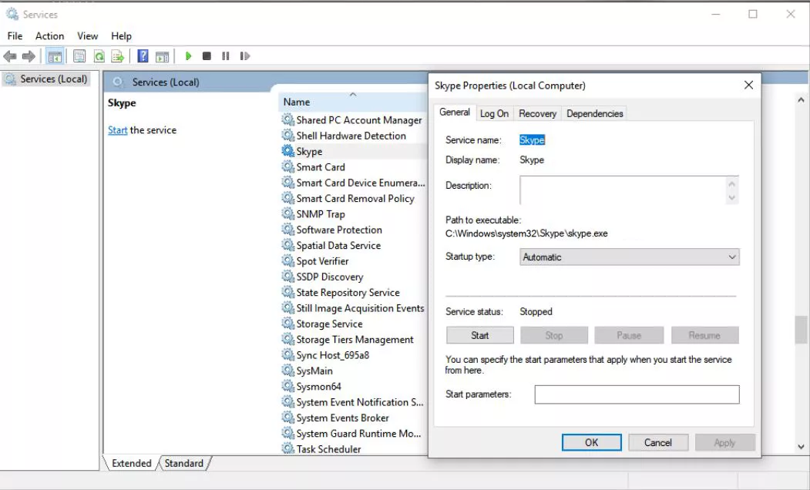Switch to the Recovery tab
Viewport: 810px width, 490px height.
[537, 113]
